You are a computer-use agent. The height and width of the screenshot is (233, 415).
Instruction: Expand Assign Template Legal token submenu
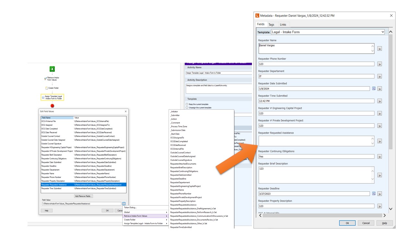point(146,224)
